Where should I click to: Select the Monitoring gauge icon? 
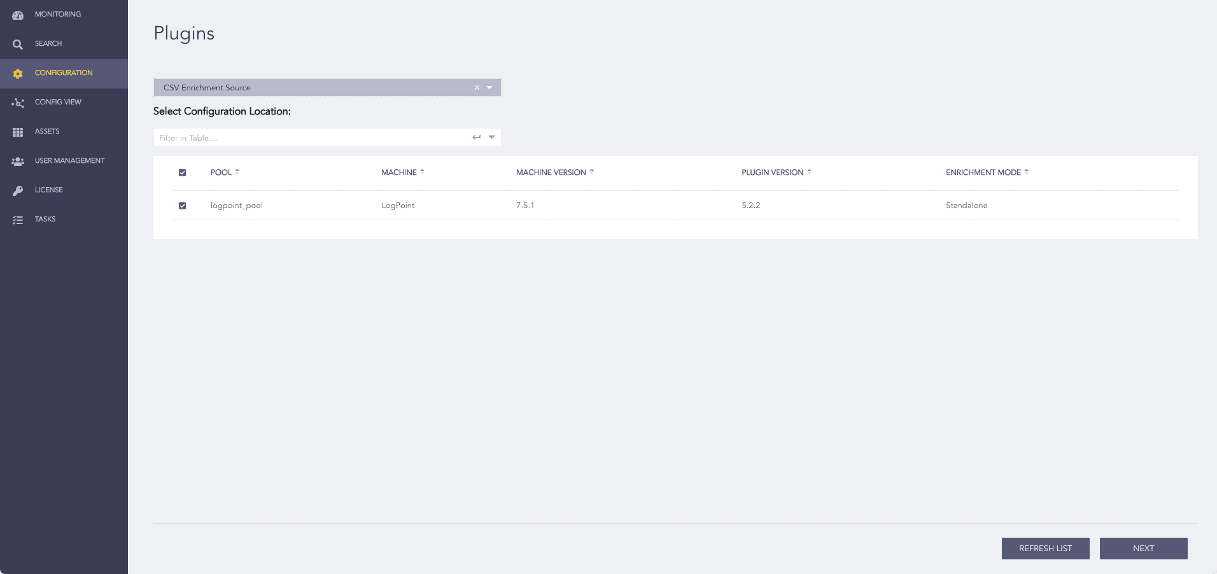coord(18,14)
